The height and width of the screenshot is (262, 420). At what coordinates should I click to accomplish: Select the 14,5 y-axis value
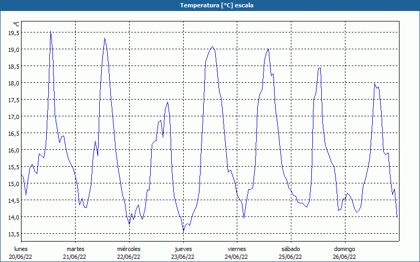click(x=14, y=200)
